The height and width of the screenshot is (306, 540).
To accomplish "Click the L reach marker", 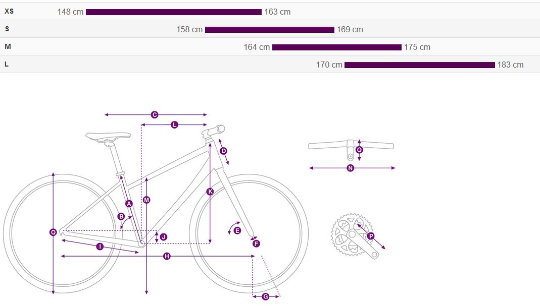I will tap(174, 125).
